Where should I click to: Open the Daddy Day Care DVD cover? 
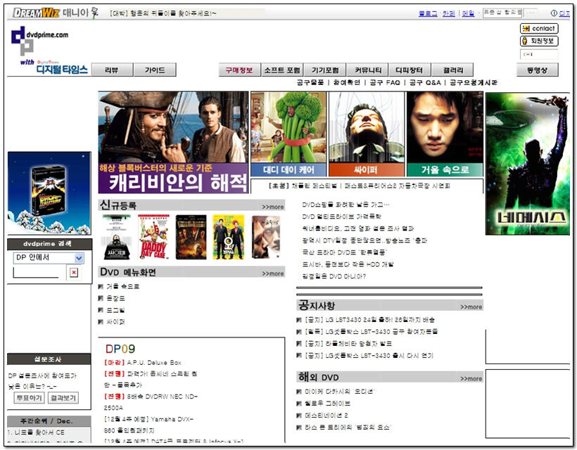[154, 237]
